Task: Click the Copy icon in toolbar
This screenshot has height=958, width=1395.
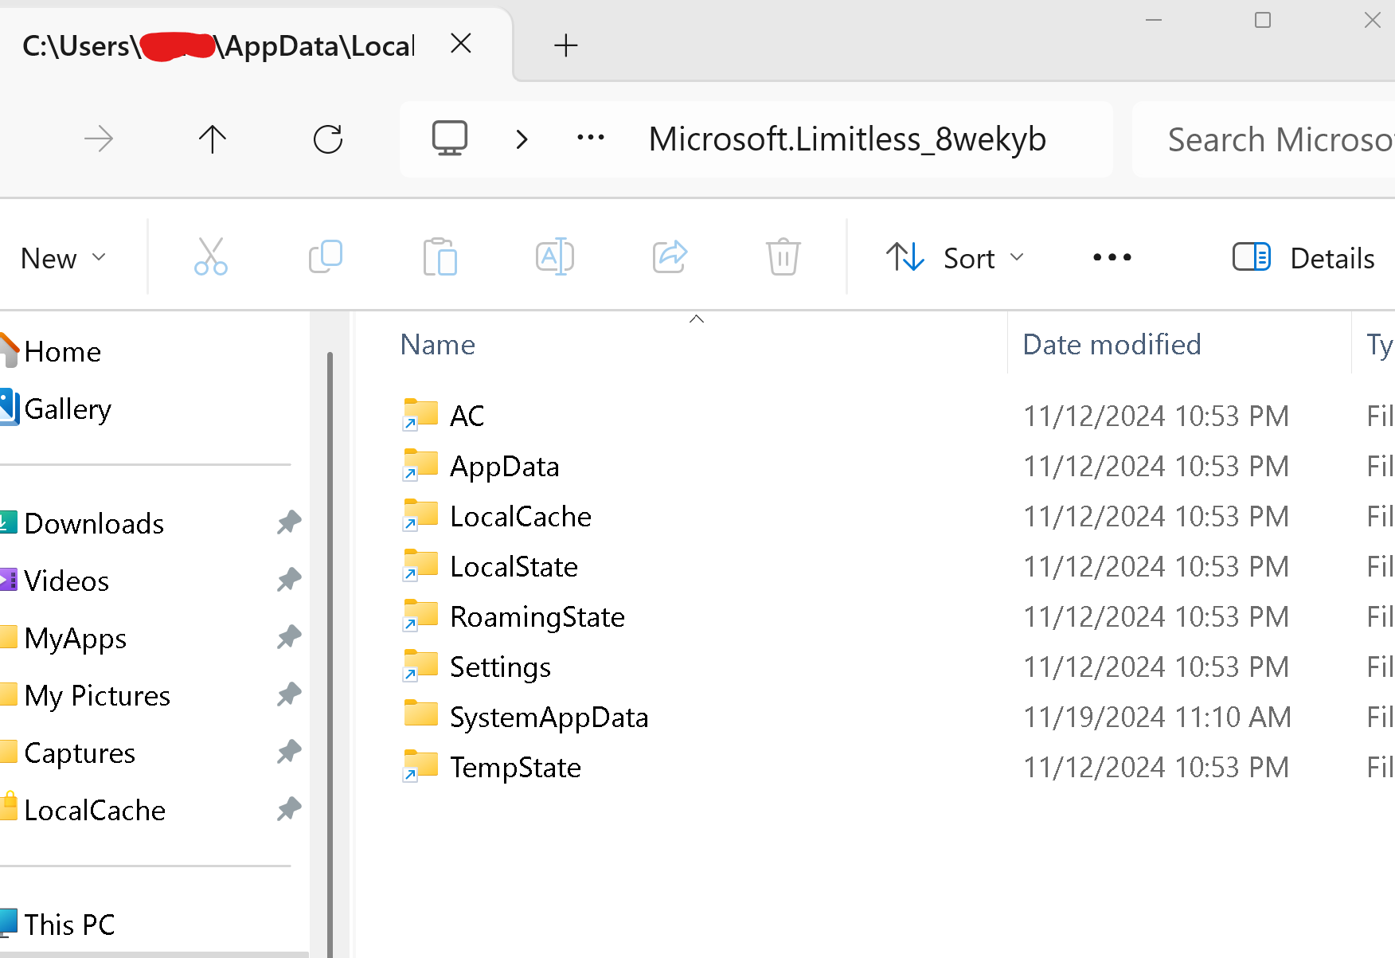Action: coord(326,257)
